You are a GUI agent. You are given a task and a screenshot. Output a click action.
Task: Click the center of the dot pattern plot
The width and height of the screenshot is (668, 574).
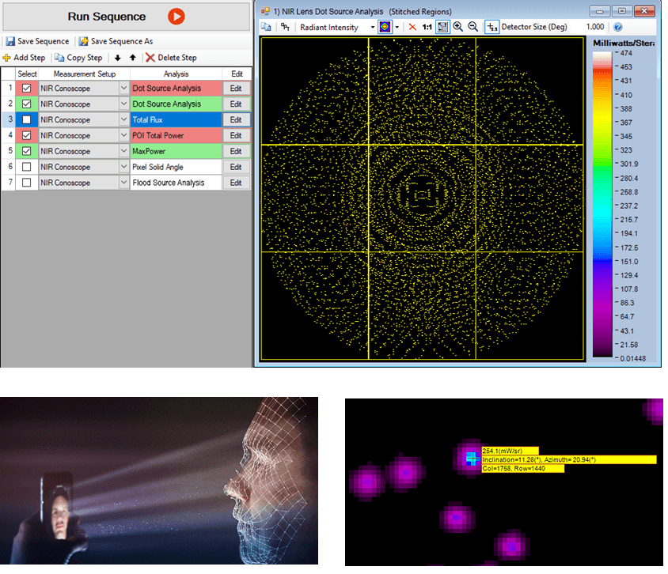pos(422,194)
